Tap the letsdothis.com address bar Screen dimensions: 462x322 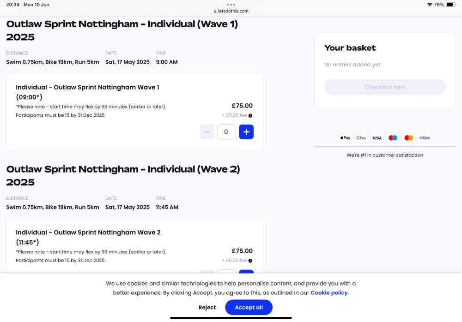[x=231, y=11]
